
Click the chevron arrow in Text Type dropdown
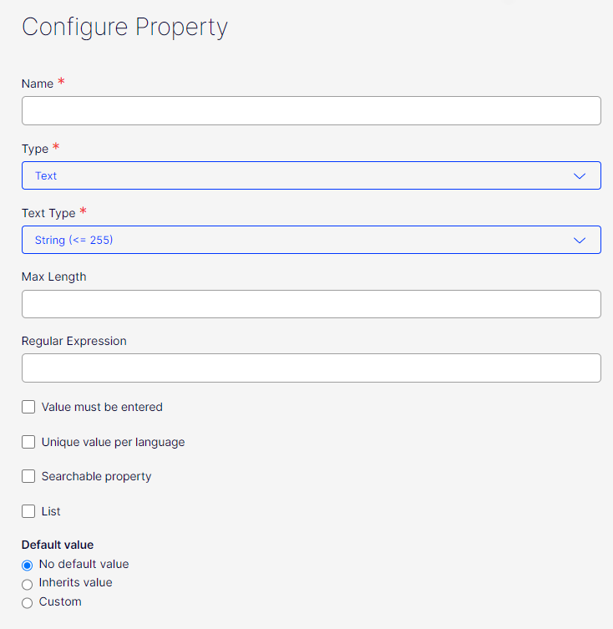click(580, 240)
